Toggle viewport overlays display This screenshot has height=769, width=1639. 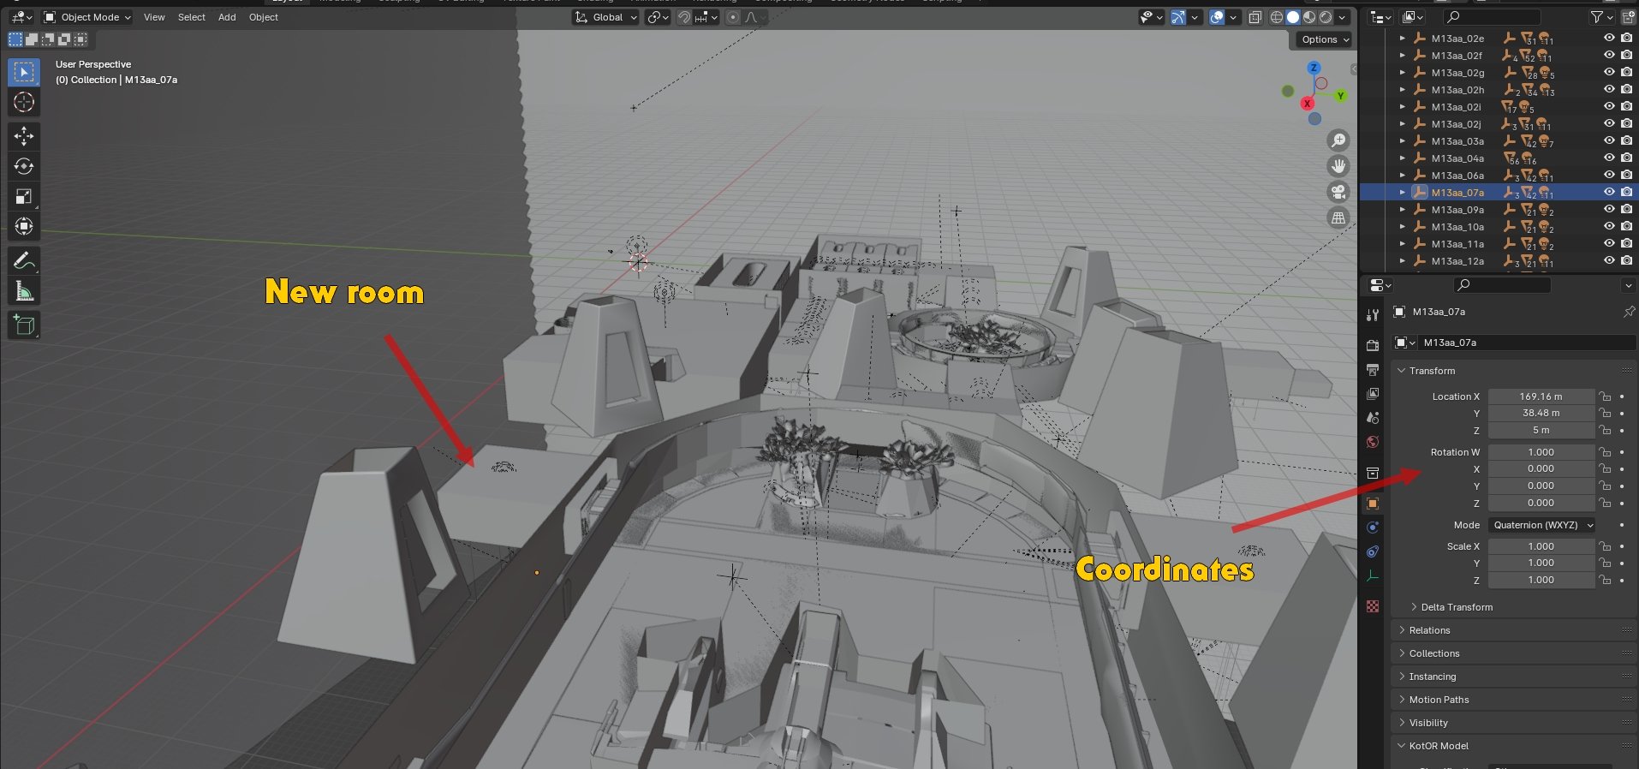point(1217,17)
